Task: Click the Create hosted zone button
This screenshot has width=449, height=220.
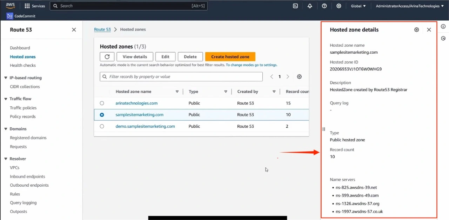Action: (x=230, y=57)
